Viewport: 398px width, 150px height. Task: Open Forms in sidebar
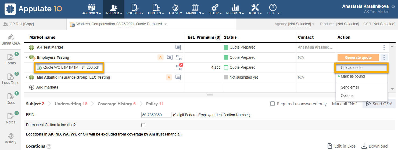[11, 59]
